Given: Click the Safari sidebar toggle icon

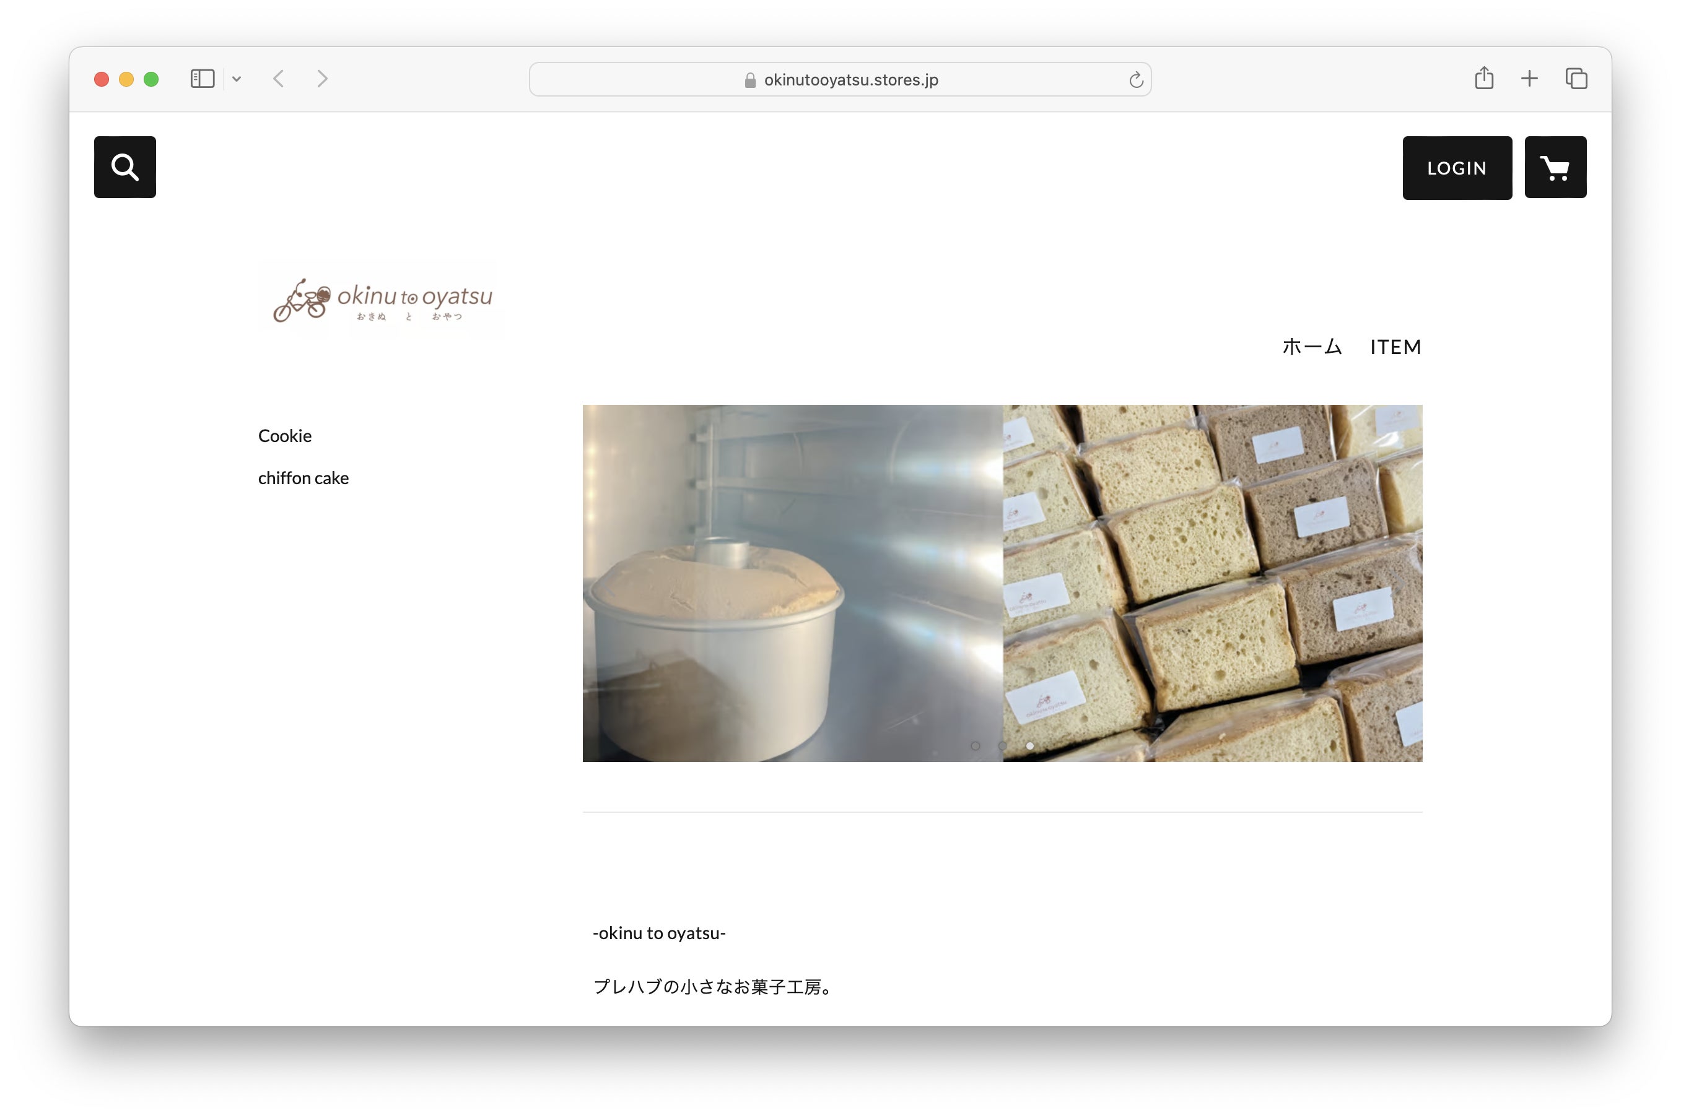Looking at the screenshot, I should 203,79.
